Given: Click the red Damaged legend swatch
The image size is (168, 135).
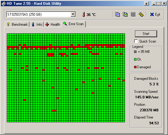Looking at the screenshot, I should (135, 67).
